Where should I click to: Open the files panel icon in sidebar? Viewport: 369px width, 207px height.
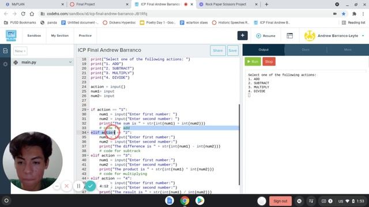point(5,51)
